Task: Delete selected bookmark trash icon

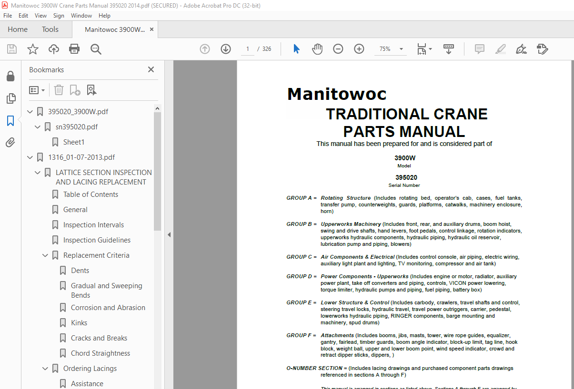Action: 59,90
